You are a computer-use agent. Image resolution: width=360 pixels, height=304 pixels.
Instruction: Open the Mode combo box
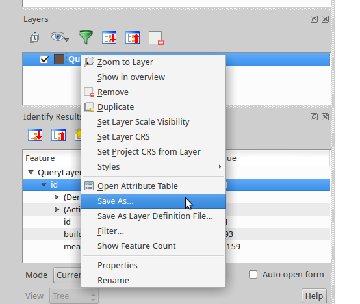tap(68, 275)
